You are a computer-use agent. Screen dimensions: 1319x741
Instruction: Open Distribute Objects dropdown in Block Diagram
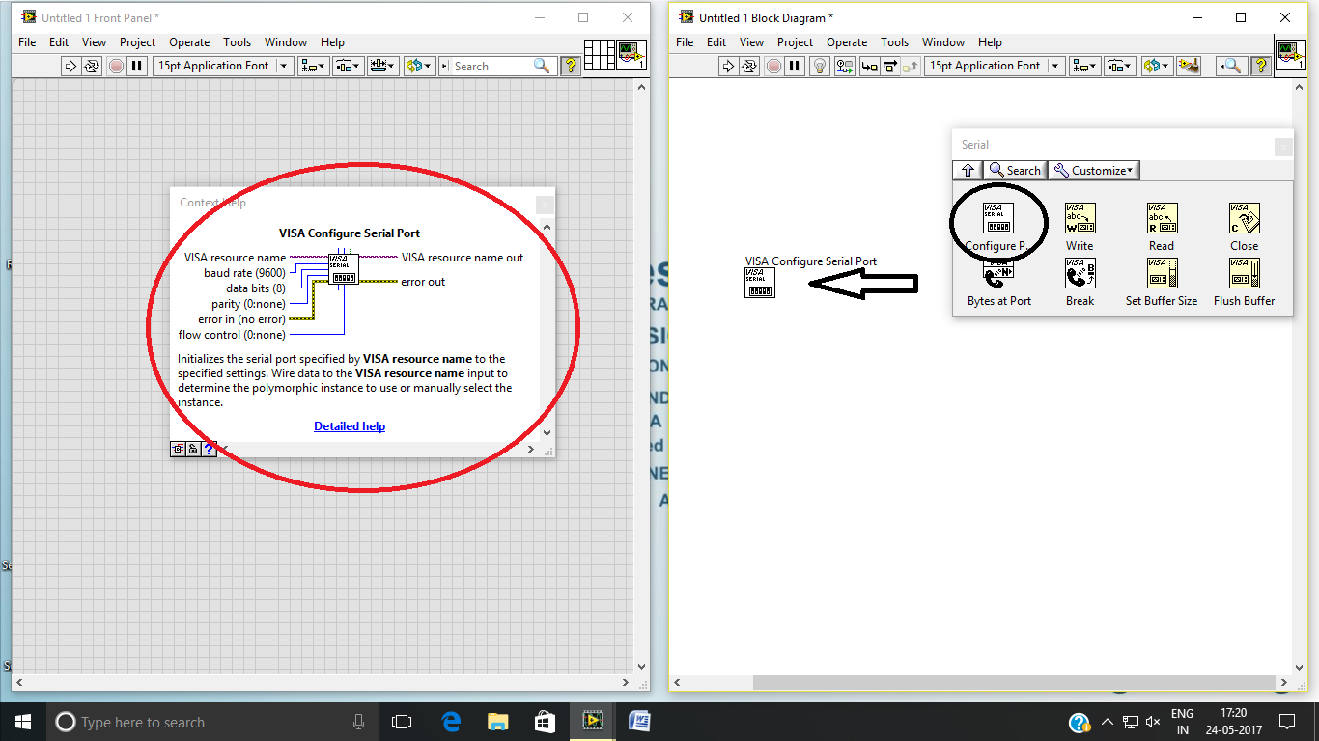click(x=1119, y=66)
